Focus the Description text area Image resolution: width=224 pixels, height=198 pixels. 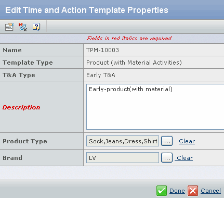coord(155,107)
